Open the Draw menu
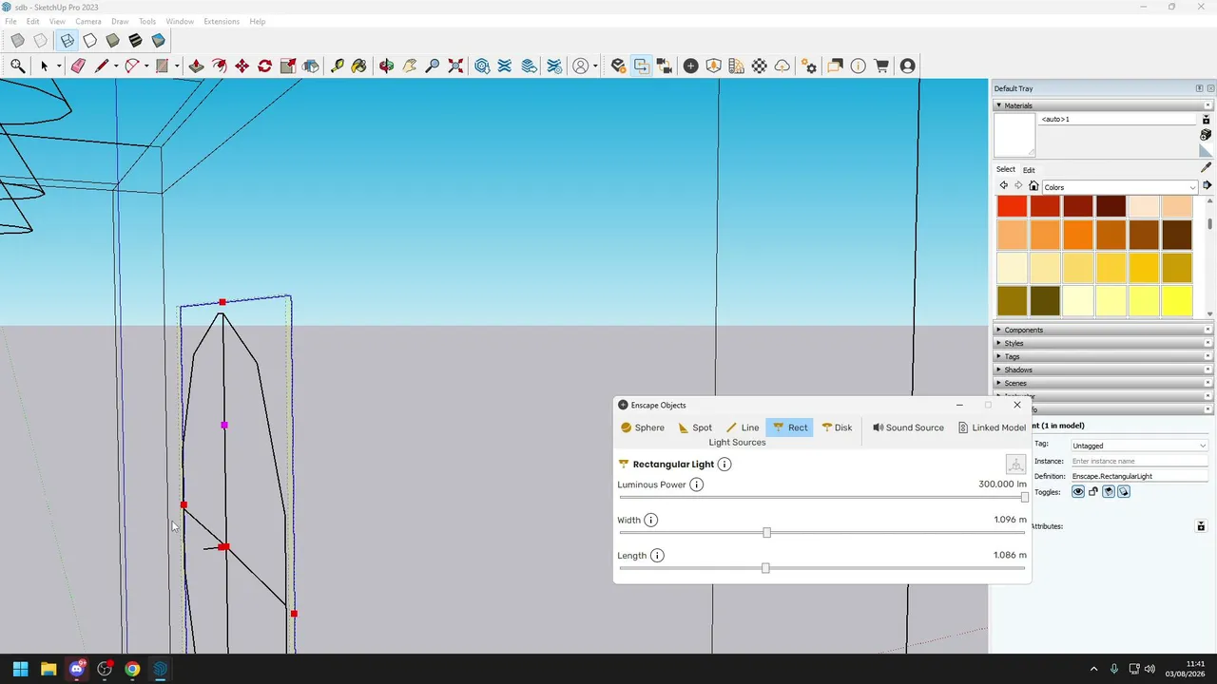The width and height of the screenshot is (1217, 684). (x=120, y=21)
